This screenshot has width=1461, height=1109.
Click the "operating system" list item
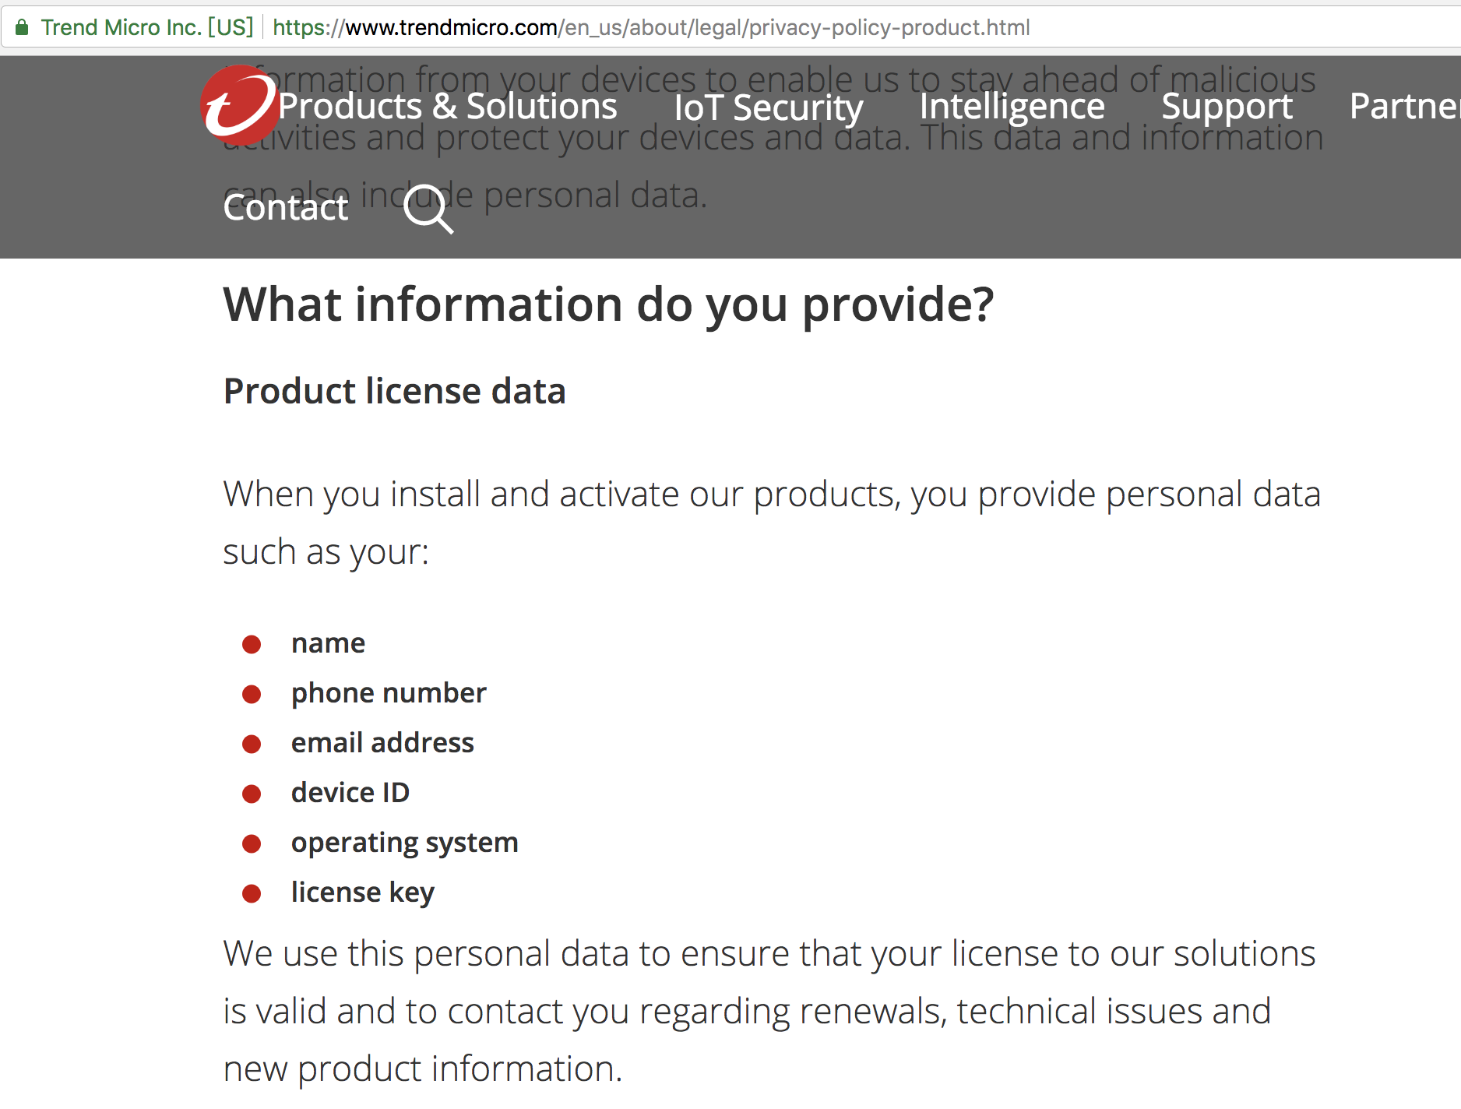404,843
